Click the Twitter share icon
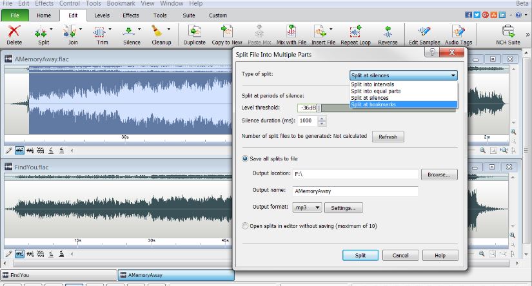 [477, 15]
